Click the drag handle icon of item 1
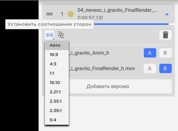 49,14
